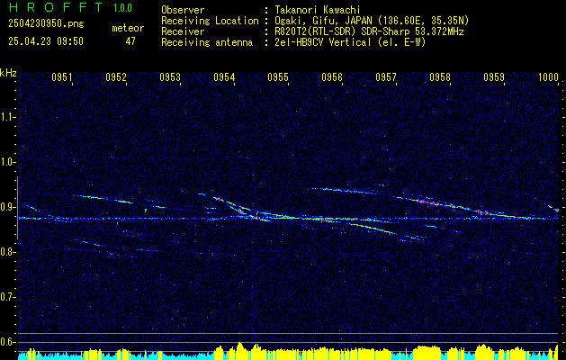Click the 0955 time marker
Screen dimensions: 566x360
tap(278, 76)
